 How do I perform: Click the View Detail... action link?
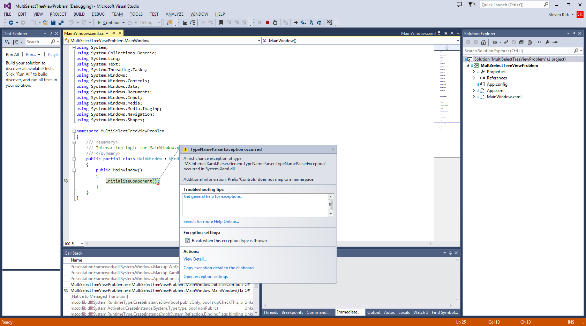(x=195, y=259)
